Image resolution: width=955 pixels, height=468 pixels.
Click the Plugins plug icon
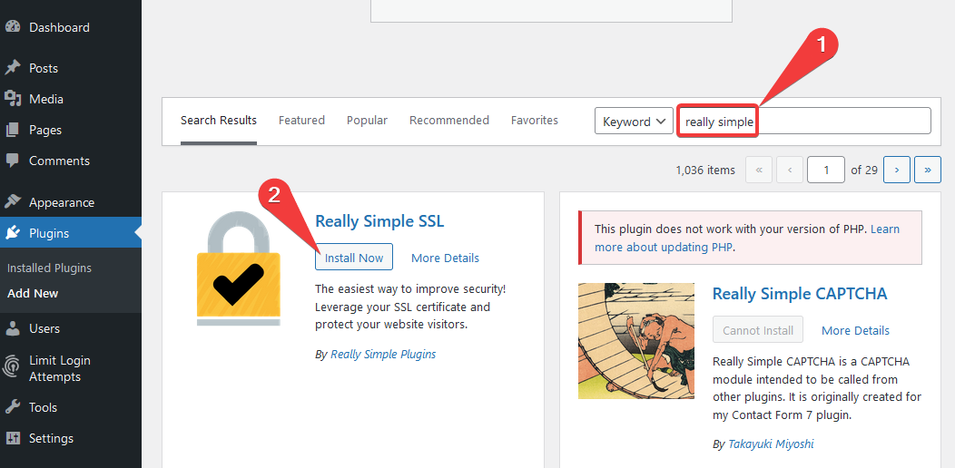tap(12, 233)
